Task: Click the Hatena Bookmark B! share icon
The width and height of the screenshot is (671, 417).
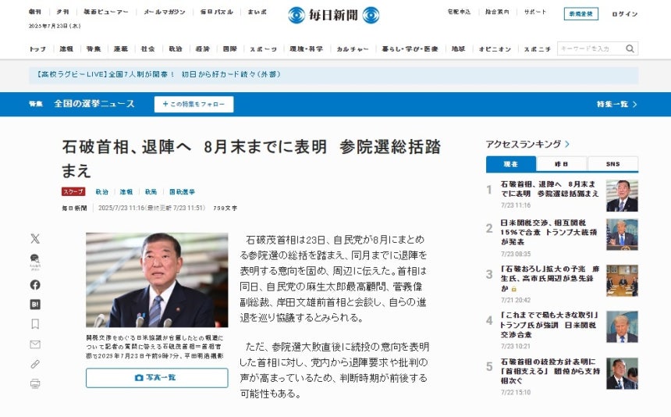Action: click(35, 305)
